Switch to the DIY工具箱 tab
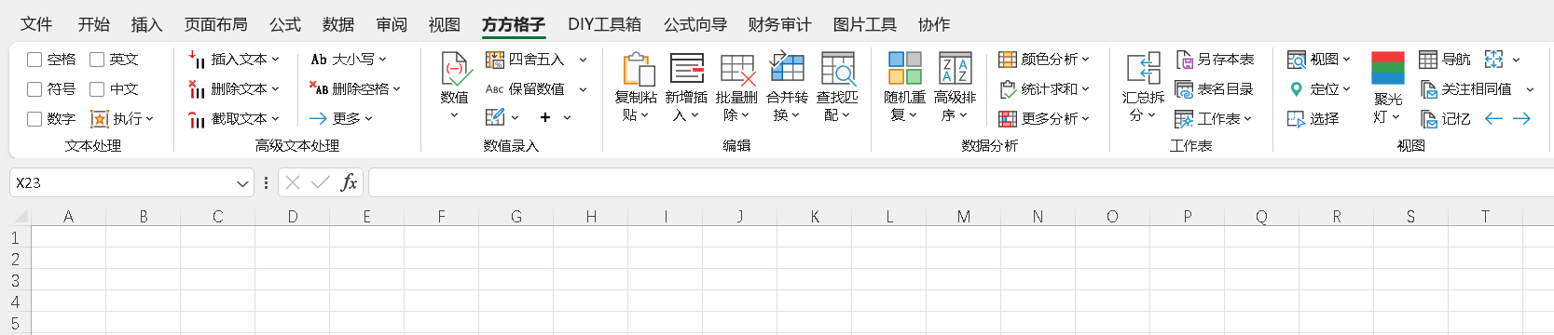 [x=604, y=24]
